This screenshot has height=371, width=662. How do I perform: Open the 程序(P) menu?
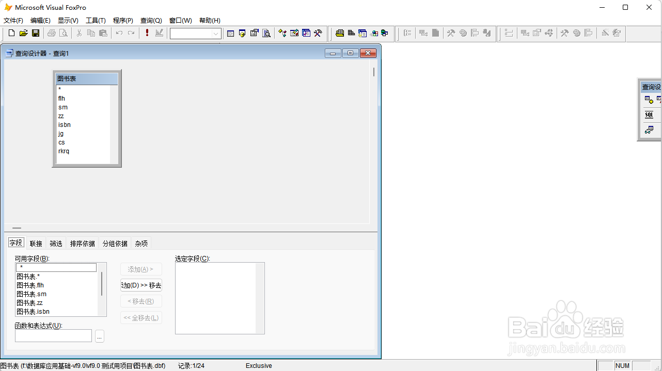click(x=123, y=21)
